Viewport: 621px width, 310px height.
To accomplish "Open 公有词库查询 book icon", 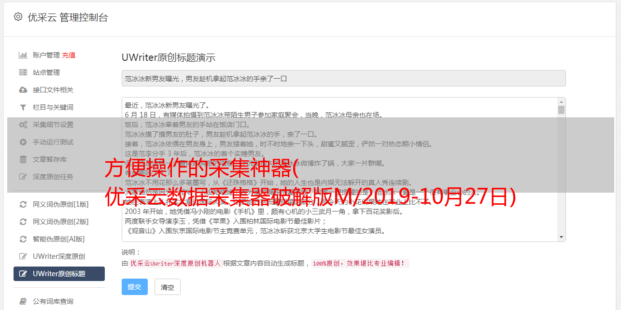I will click(x=23, y=301).
